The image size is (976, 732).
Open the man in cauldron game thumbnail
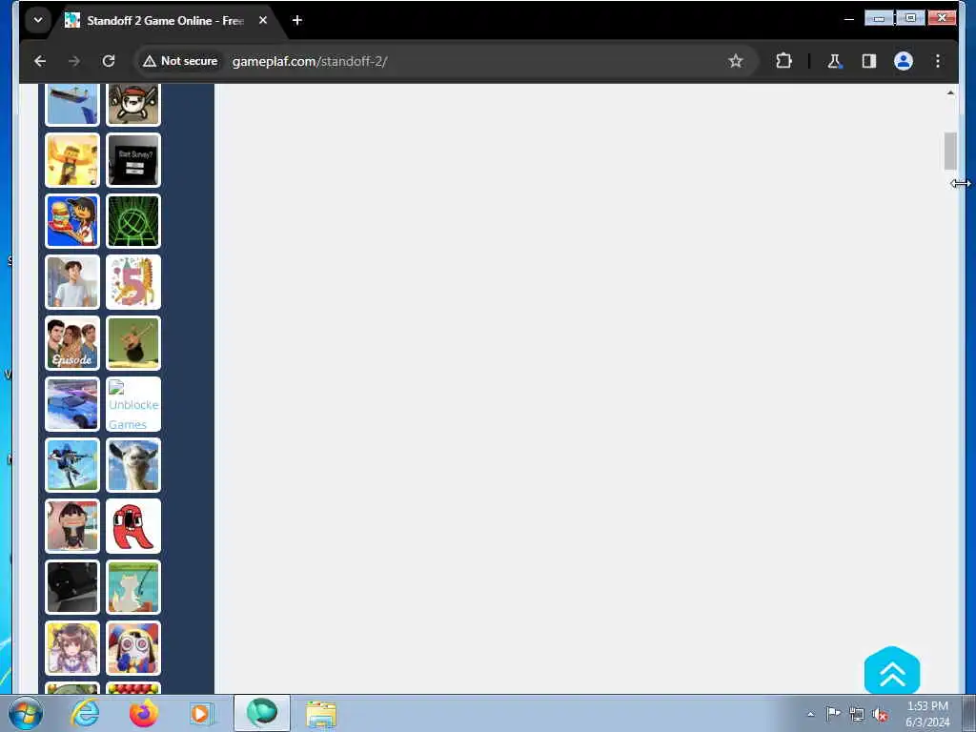tap(133, 343)
